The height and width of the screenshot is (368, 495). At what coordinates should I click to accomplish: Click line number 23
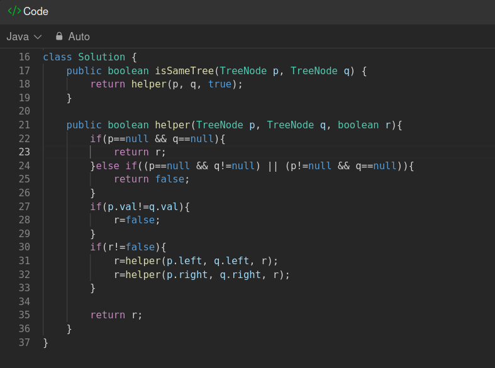click(25, 152)
